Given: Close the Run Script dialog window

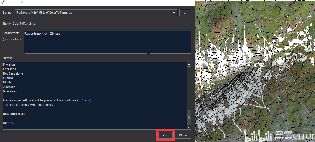Looking at the screenshot, I should point(191,2).
